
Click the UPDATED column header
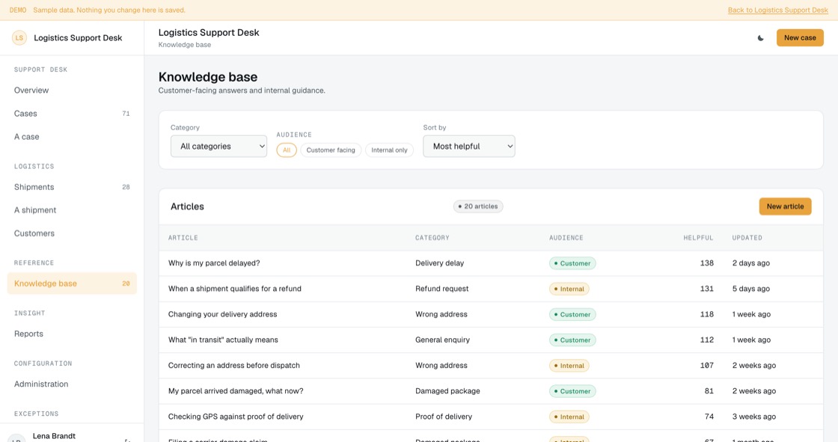[747, 238]
